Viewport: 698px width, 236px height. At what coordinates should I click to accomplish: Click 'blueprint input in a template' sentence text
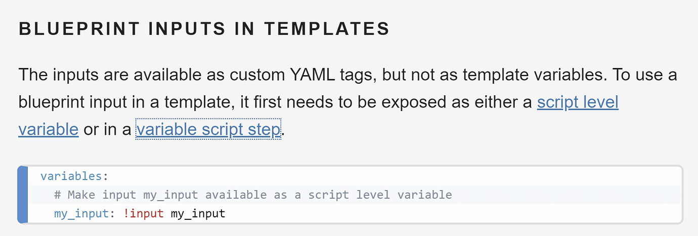[x=137, y=102]
